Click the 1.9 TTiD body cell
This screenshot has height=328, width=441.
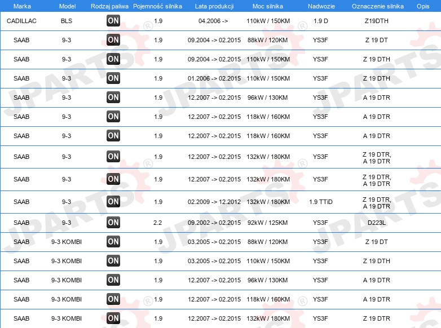coord(321,202)
